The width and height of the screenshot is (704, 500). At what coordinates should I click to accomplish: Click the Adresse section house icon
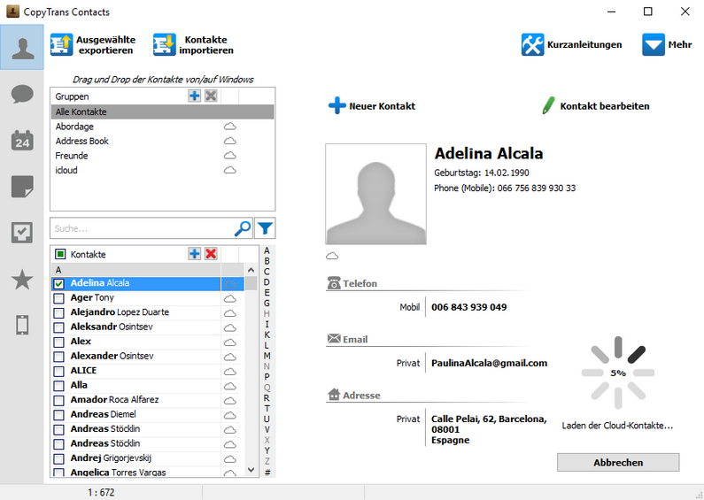point(334,395)
